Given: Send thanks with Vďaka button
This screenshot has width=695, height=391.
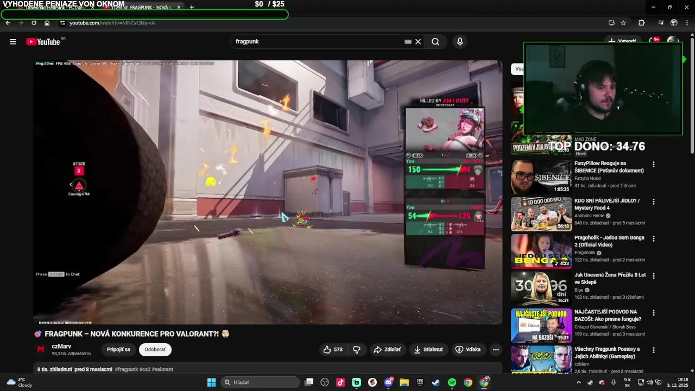Looking at the screenshot, I should point(467,350).
